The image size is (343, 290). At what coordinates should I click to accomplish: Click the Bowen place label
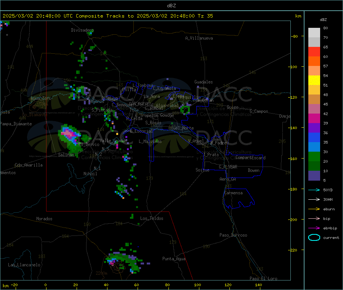pyautogui.click(x=253, y=170)
